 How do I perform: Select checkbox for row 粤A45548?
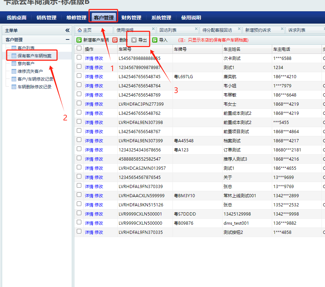(79, 140)
